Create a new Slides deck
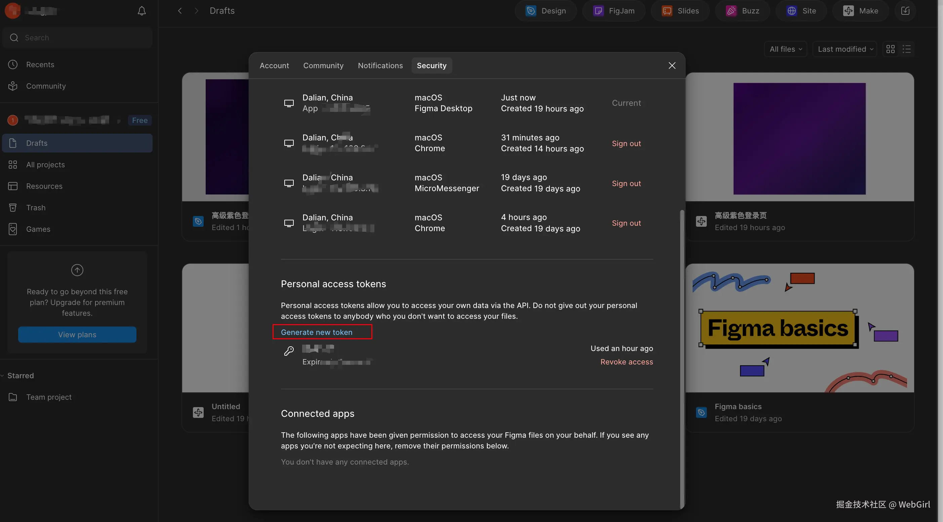This screenshot has height=522, width=943. pos(680,11)
